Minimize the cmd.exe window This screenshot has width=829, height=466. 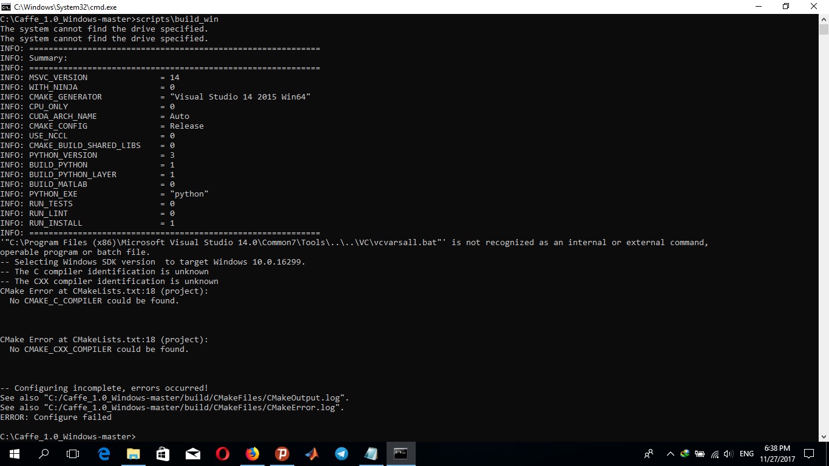click(x=758, y=6)
